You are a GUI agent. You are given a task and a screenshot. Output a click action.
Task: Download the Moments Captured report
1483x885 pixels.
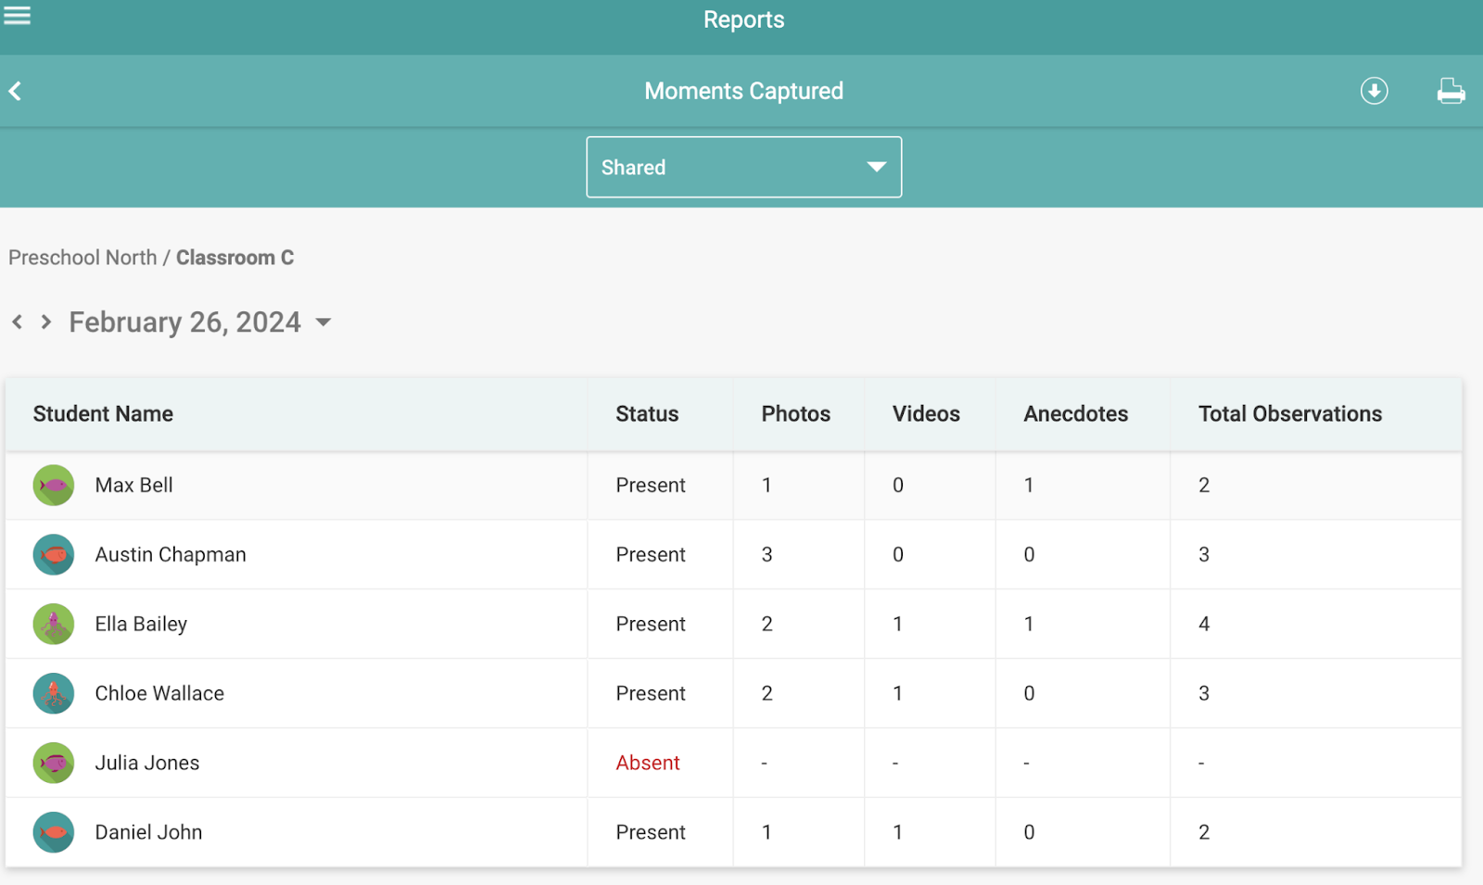pyautogui.click(x=1374, y=91)
